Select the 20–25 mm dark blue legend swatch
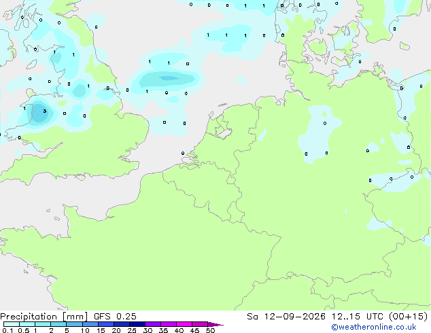Image resolution: width=431 pixels, height=333 pixels. 122,324
